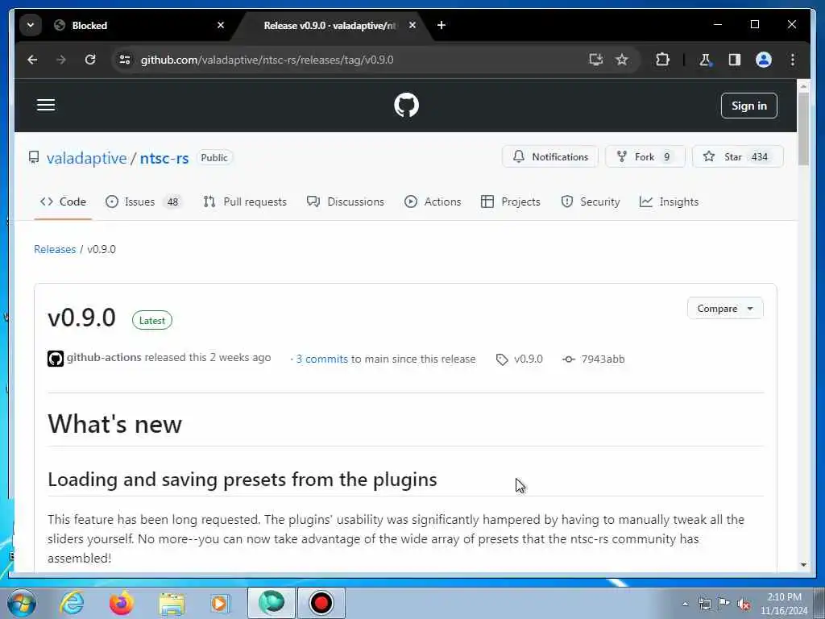Open site information icon in address bar
Viewport: 825px width, 619px height.
point(125,60)
